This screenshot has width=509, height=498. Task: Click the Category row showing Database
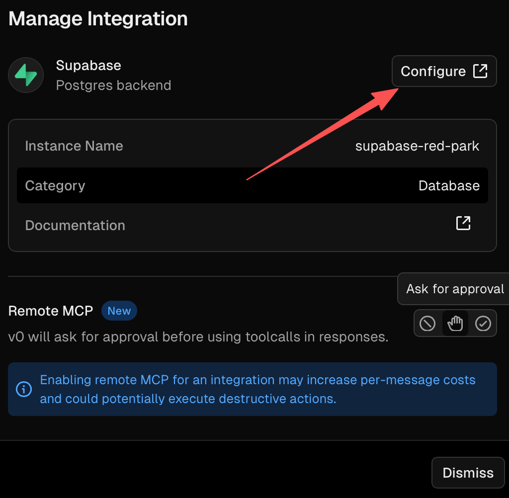click(252, 185)
